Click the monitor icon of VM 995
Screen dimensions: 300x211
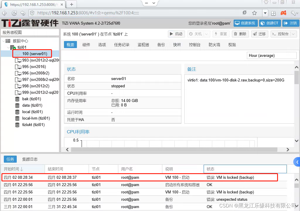point(18,67)
